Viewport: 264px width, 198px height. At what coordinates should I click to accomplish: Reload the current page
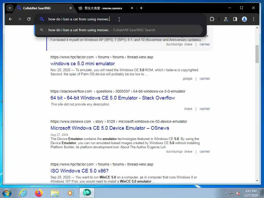click(29, 19)
